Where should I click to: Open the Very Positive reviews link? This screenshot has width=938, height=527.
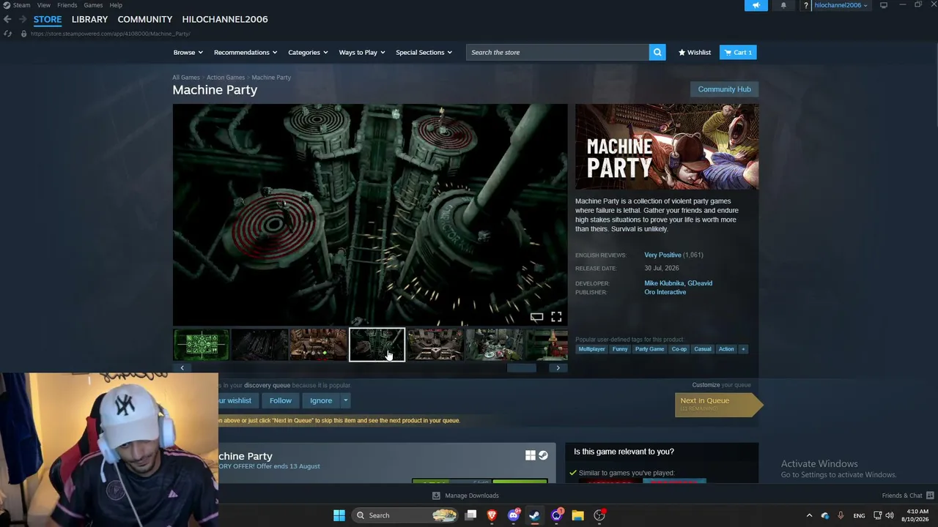tap(662, 255)
